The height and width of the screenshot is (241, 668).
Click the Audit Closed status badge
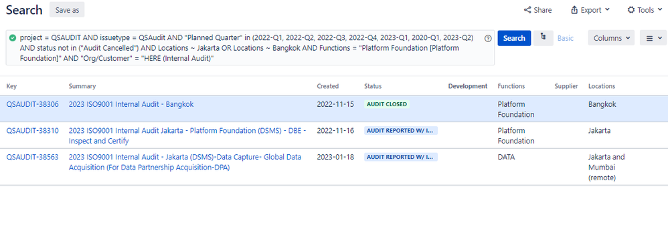(387, 104)
